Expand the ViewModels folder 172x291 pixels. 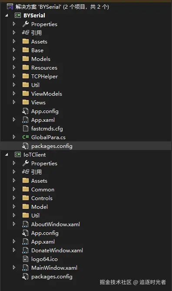pyautogui.click(x=14, y=94)
